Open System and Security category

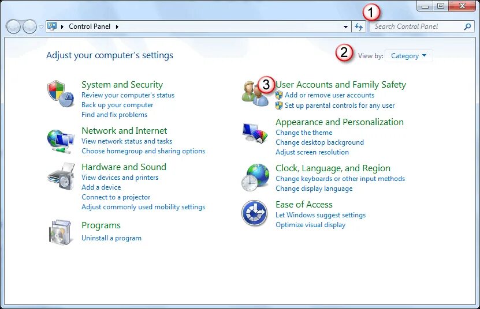pyautogui.click(x=122, y=84)
